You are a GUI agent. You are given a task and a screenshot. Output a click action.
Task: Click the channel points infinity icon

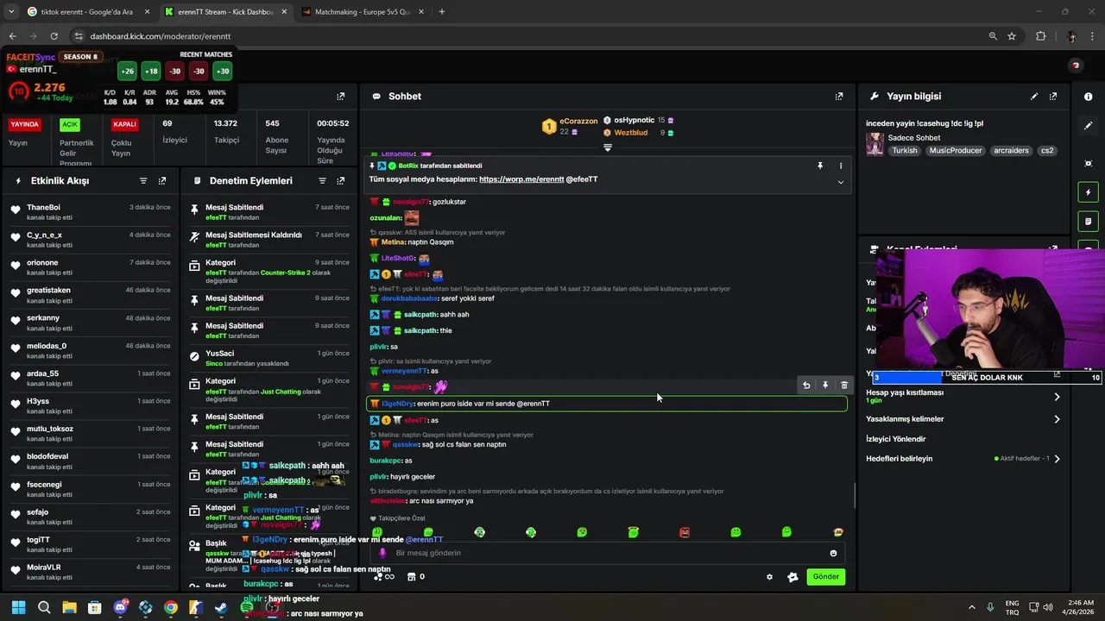[384, 576]
